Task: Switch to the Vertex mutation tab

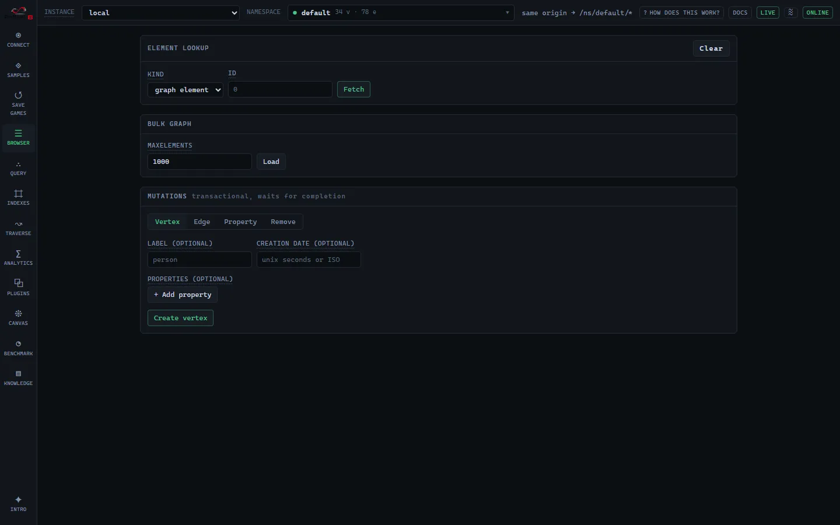Action: click(167, 222)
